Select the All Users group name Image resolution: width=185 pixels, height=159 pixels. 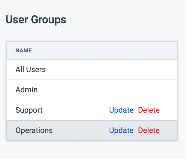pos(31,70)
